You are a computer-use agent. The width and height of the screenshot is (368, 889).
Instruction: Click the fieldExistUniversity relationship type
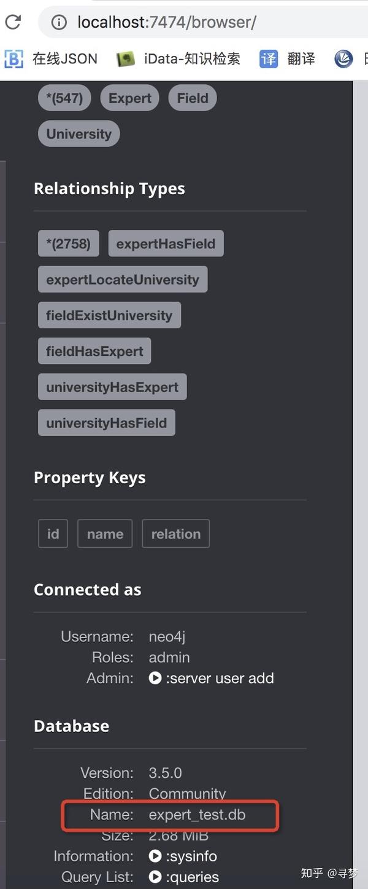tap(109, 315)
